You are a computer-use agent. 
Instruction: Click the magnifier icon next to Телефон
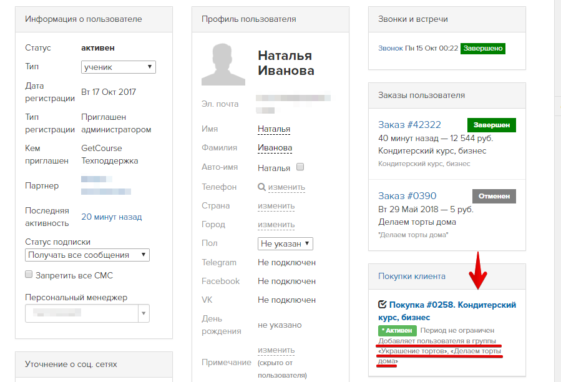(261, 187)
